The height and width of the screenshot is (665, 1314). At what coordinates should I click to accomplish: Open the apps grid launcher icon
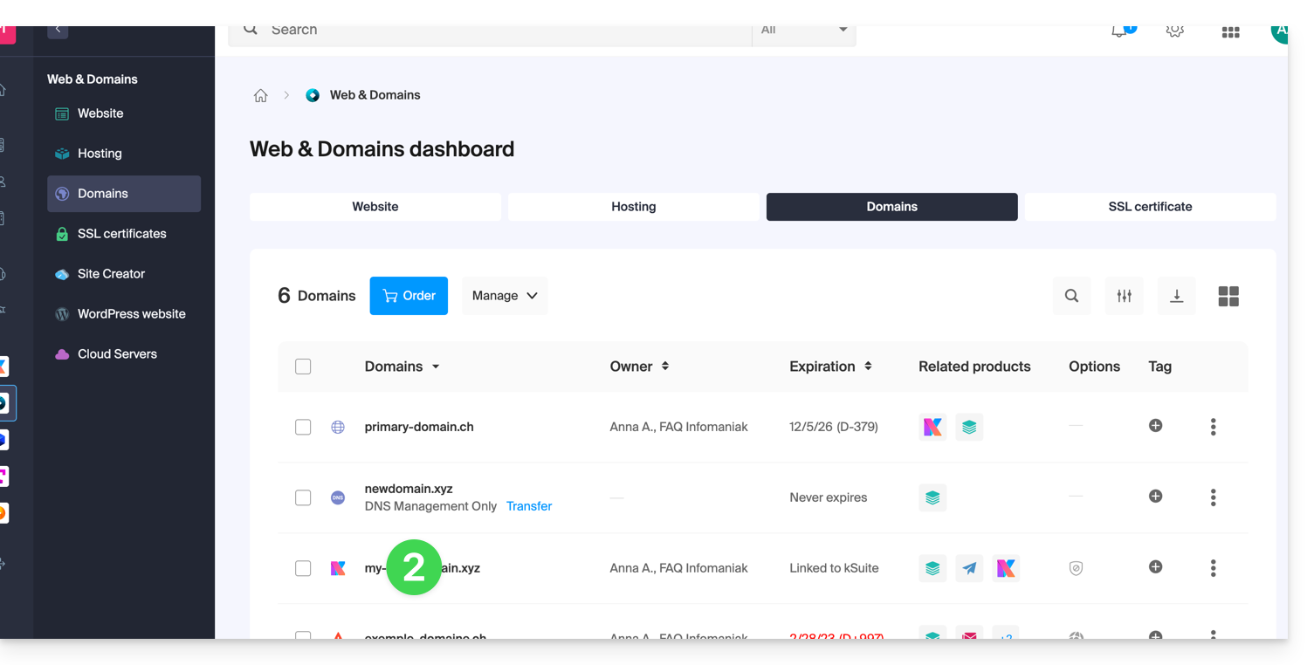tap(1230, 31)
